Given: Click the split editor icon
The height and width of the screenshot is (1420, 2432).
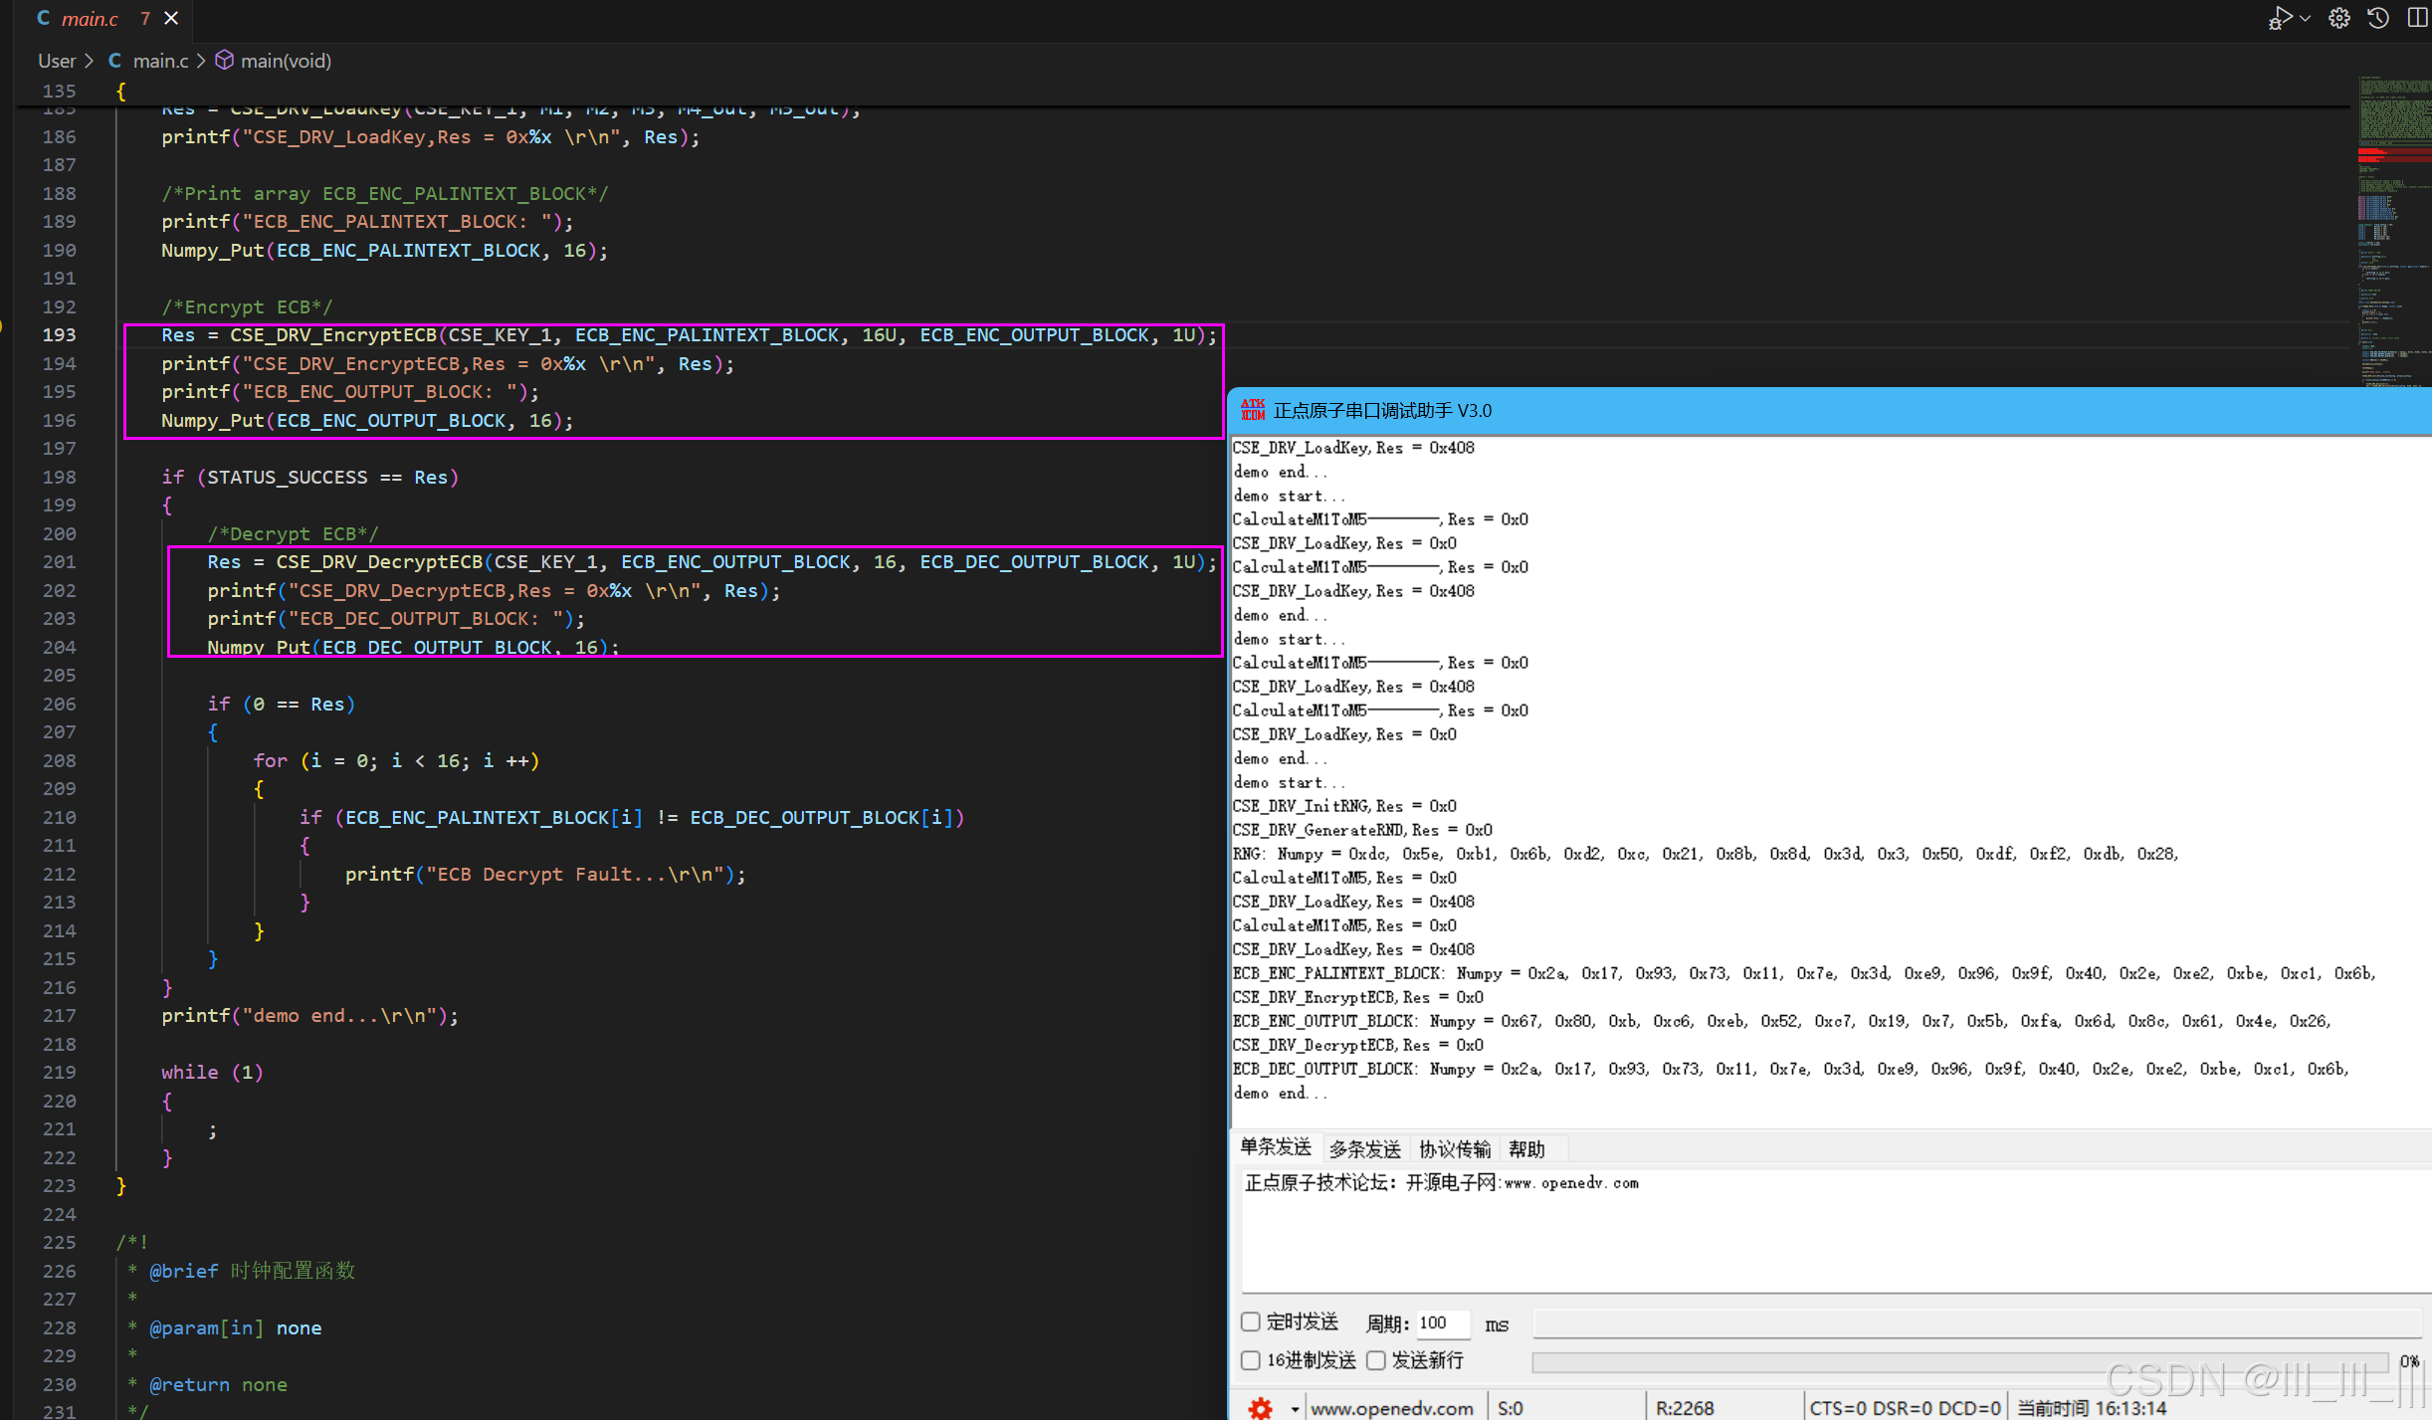Looking at the screenshot, I should point(2416,18).
